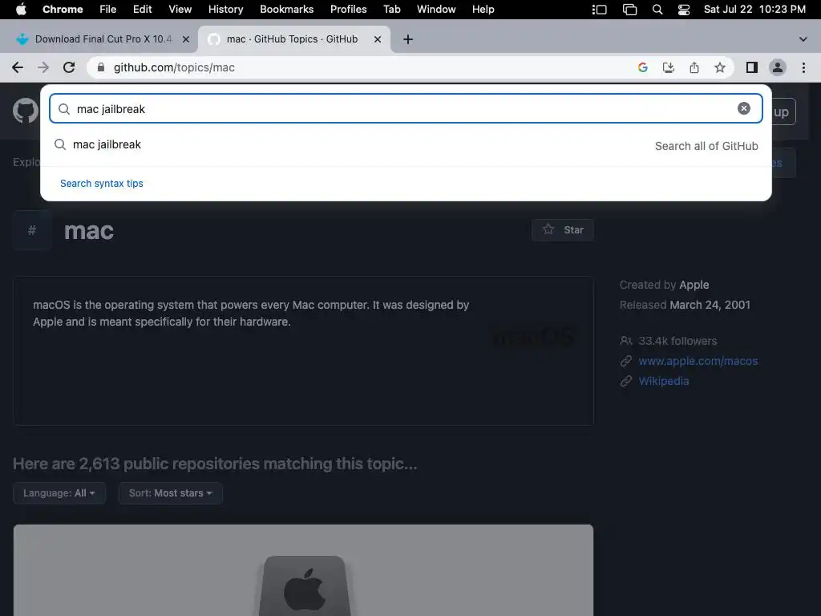Select the mac GitHub Topics tab
This screenshot has height=616, width=821.
pyautogui.click(x=292, y=39)
